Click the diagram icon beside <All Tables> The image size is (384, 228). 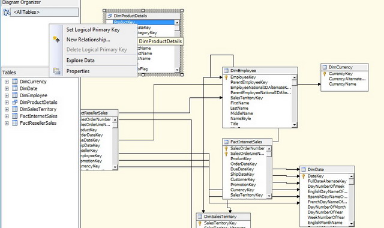point(7,12)
